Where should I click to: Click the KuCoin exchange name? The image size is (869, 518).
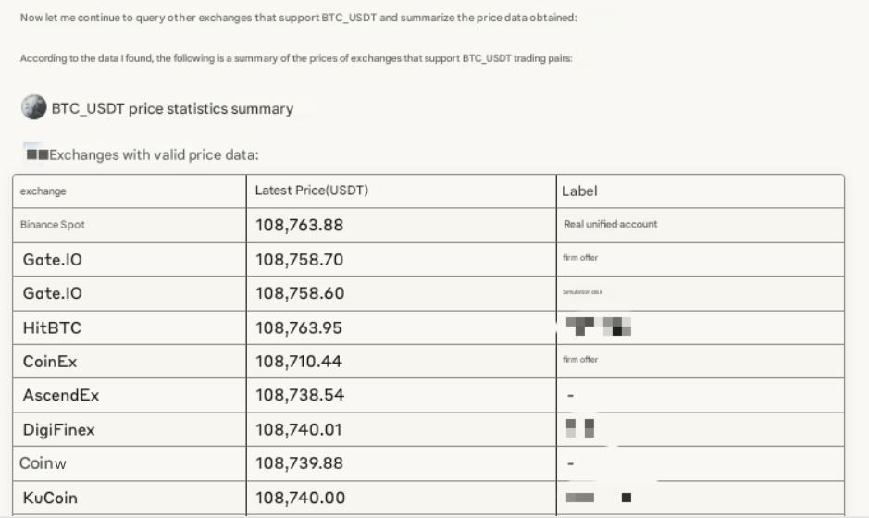(50, 498)
